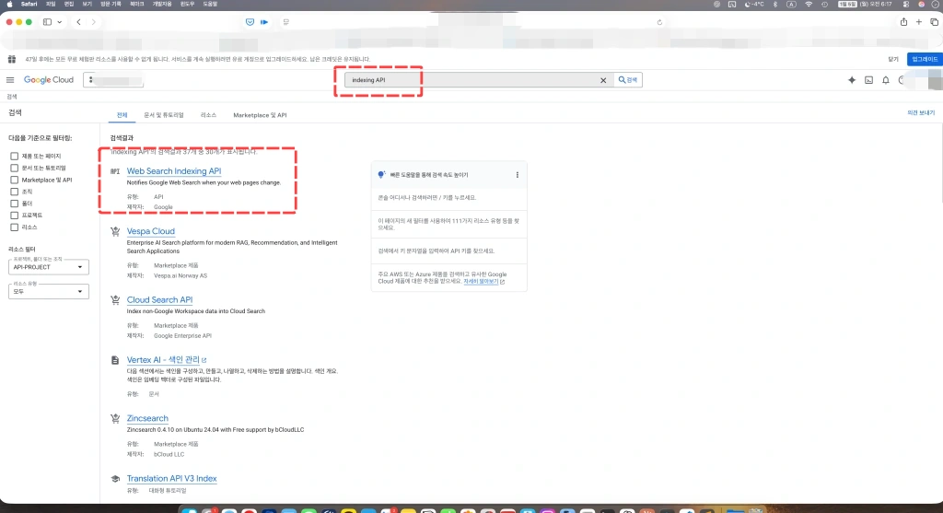The width and height of the screenshot is (943, 513).
Task: Check the 'Marketplace 및 API' filter checkbox
Action: [x=15, y=180]
